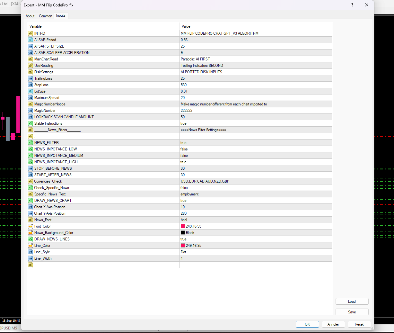Click the color icon beside Font_Color
Image resolution: width=394 pixels, height=333 pixels.
(x=30, y=226)
